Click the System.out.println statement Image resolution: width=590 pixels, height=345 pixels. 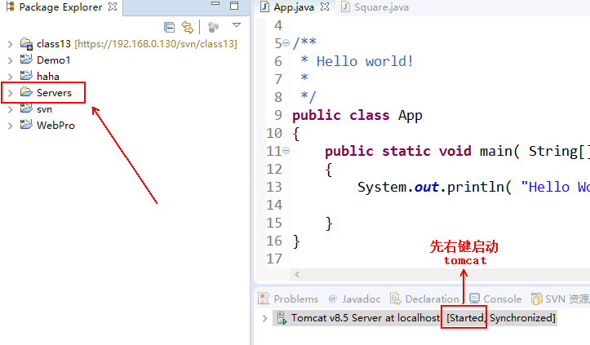click(x=473, y=187)
